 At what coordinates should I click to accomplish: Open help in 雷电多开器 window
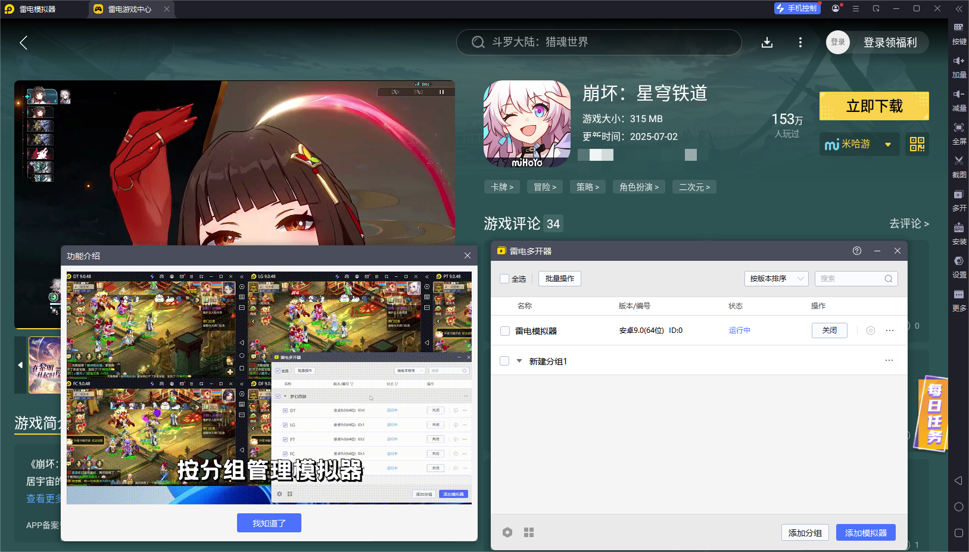tap(857, 251)
